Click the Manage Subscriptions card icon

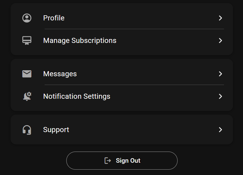coord(27,41)
